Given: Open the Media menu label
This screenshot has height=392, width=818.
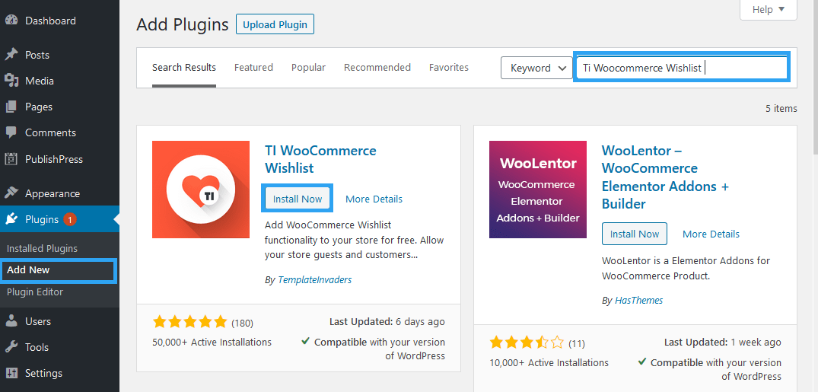Looking at the screenshot, I should 39,81.
